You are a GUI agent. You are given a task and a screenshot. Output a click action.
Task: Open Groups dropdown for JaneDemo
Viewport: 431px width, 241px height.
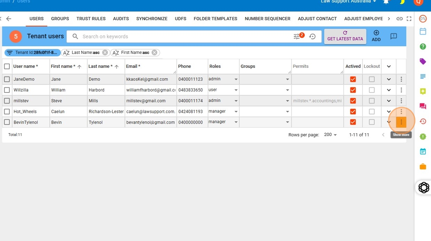coord(287,79)
